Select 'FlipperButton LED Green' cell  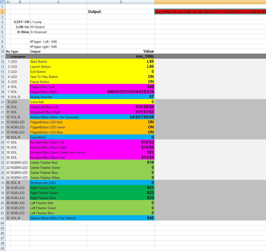(58, 127)
